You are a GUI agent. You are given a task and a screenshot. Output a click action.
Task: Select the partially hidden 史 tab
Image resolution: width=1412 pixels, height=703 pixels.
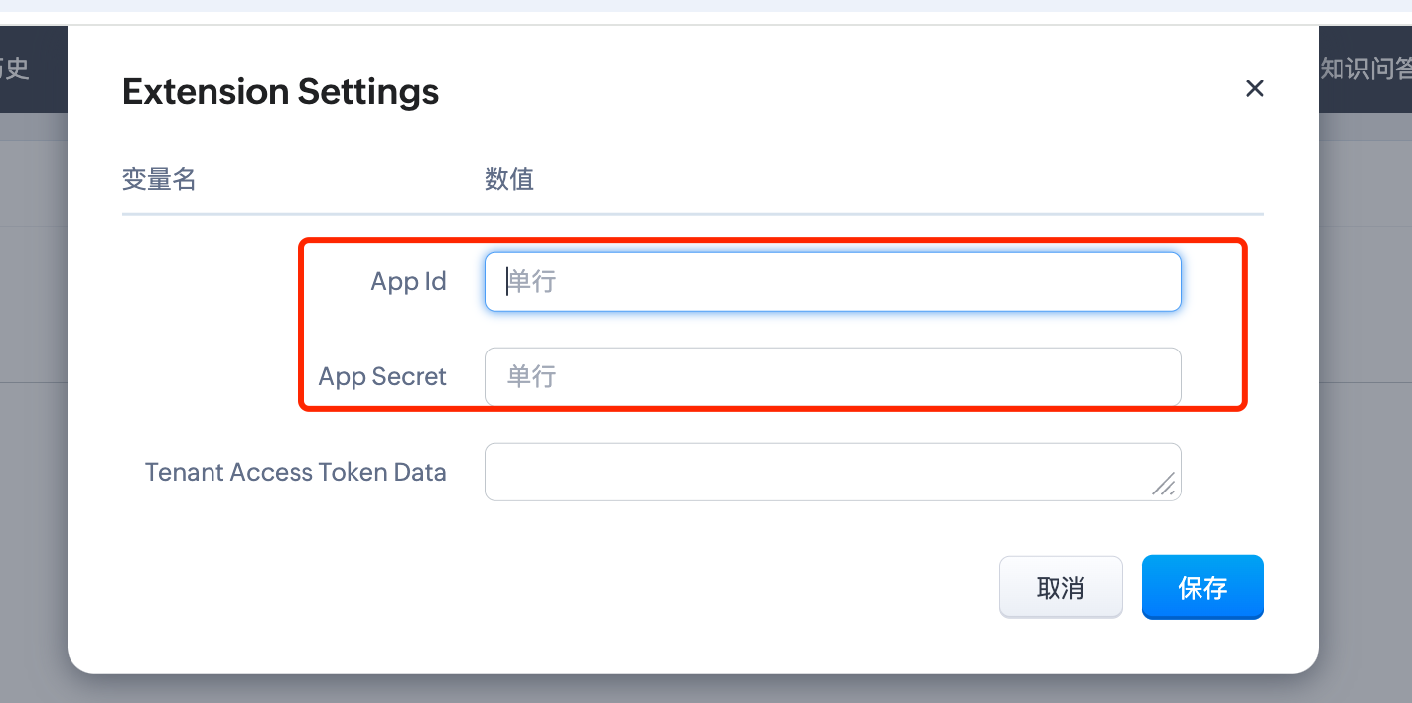16,69
